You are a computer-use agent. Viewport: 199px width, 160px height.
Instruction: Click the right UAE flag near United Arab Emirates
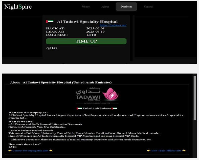click(x=114, y=109)
